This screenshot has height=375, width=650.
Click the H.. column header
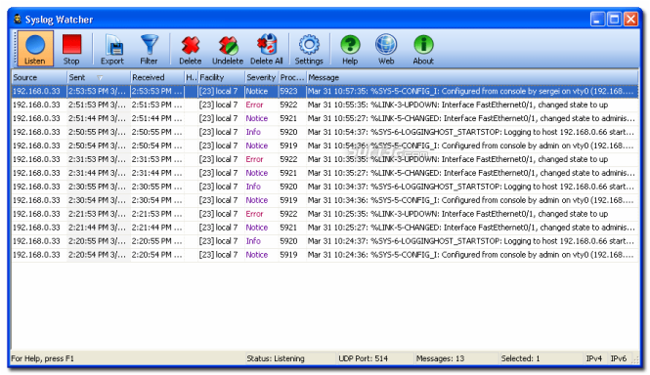click(x=191, y=77)
